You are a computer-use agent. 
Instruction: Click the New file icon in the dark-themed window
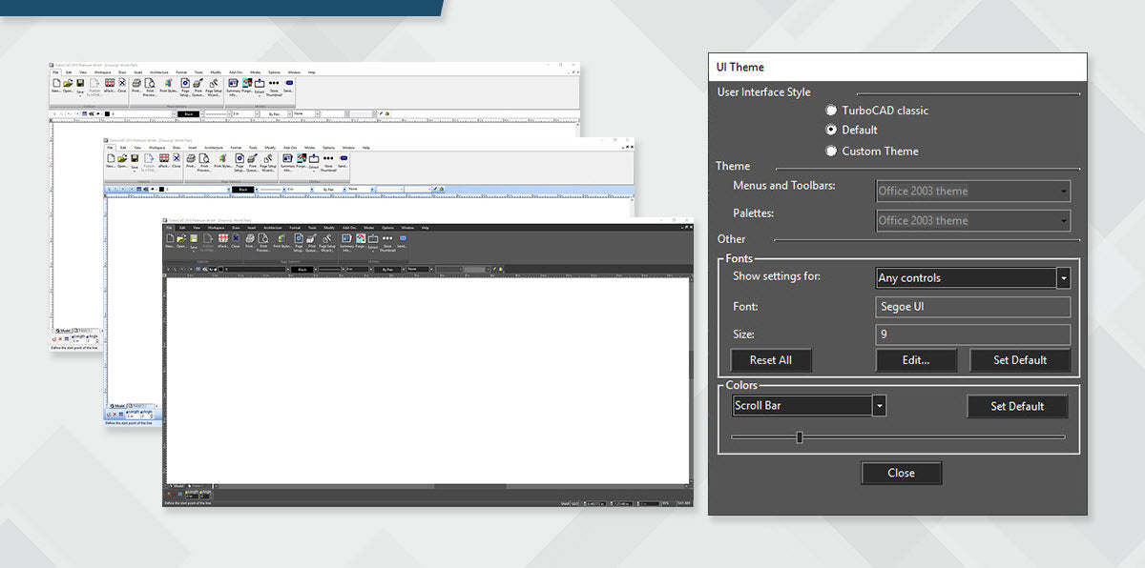(x=170, y=238)
